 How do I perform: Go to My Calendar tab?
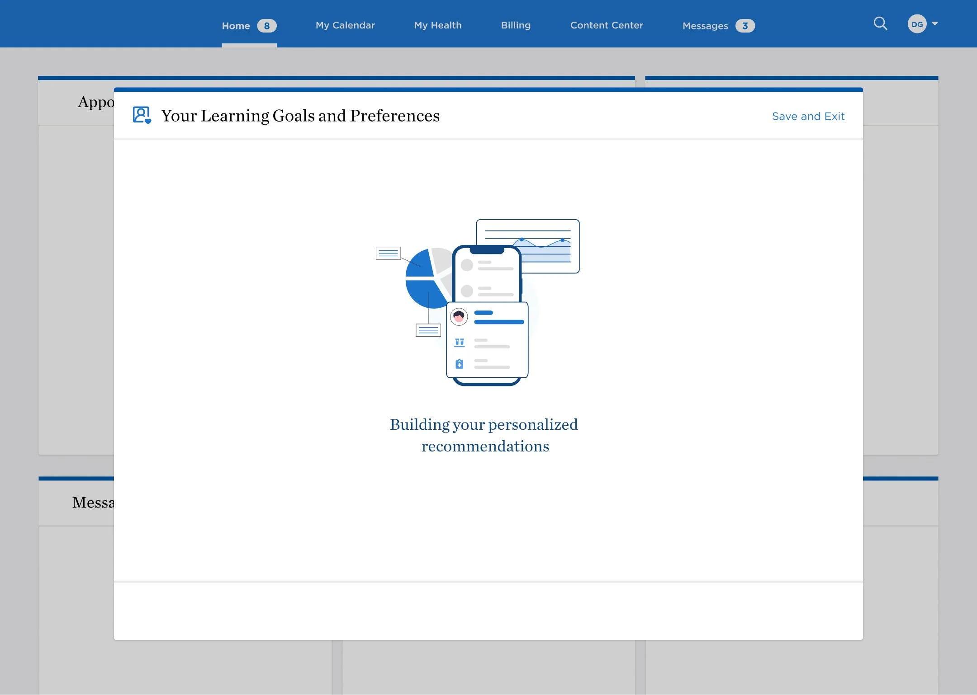[345, 25]
